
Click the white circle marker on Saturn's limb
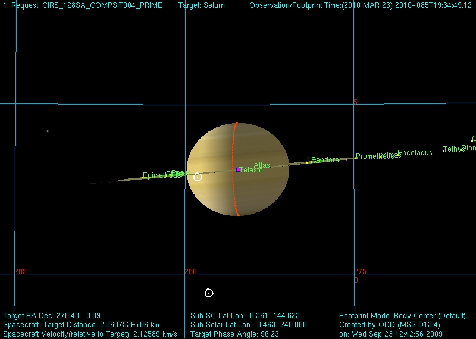[198, 177]
